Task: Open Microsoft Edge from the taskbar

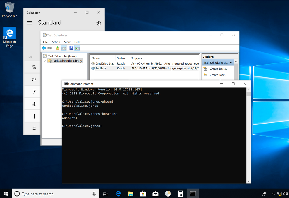Action: tap(118, 193)
